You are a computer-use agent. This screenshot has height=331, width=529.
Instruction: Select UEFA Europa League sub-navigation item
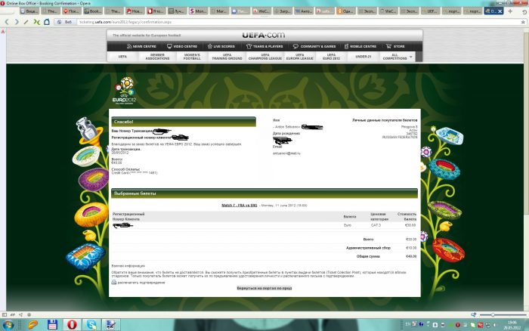click(x=300, y=57)
